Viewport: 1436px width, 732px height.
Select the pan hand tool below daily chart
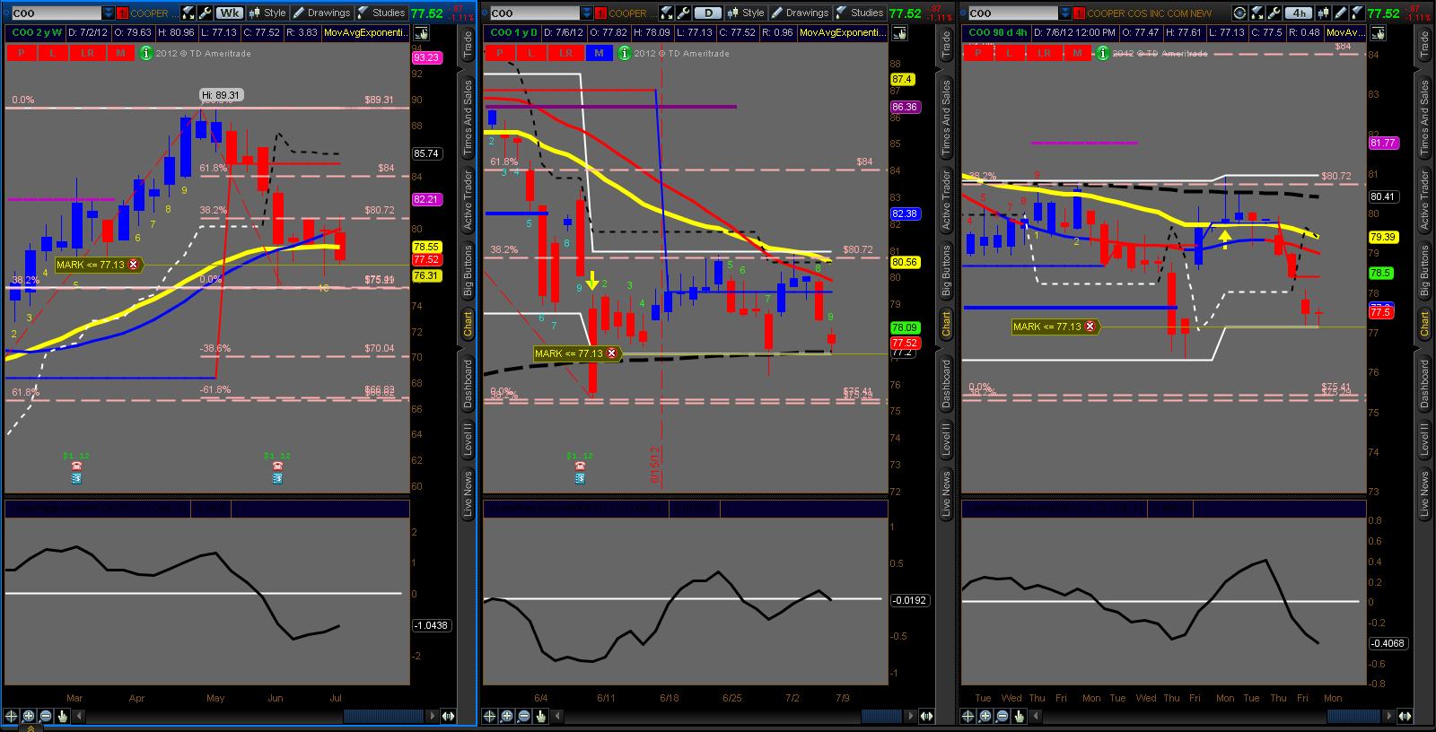point(541,716)
